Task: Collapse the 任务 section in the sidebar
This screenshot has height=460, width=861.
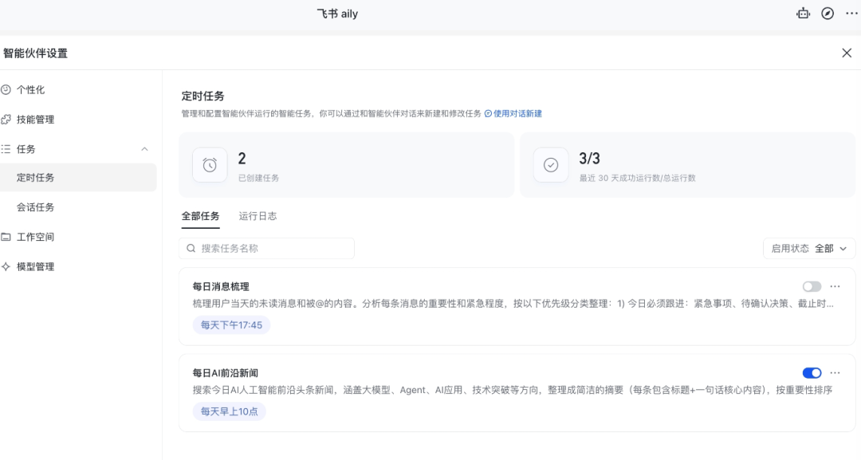Action: pos(144,149)
